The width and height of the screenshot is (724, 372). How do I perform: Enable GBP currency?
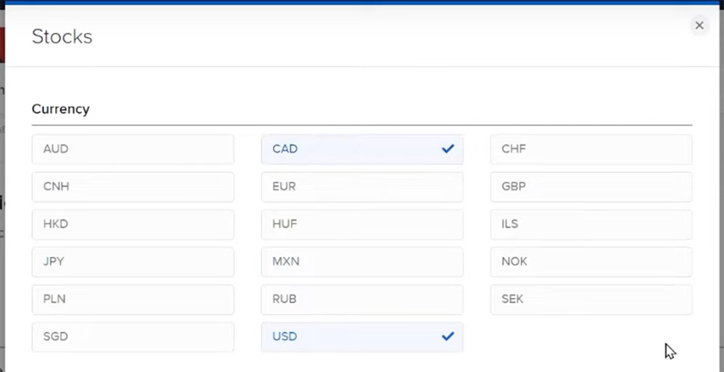(x=591, y=187)
